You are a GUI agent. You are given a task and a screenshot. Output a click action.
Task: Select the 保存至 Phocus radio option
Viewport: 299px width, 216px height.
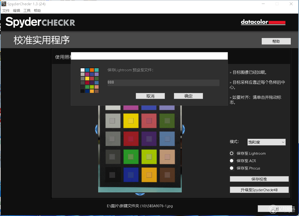232,168
